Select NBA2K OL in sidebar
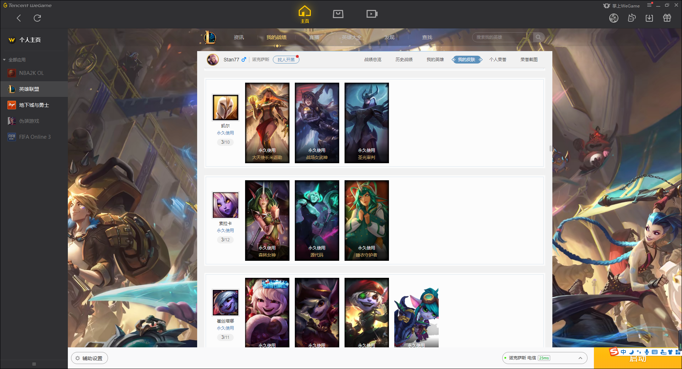Image resolution: width=682 pixels, height=369 pixels. (34, 73)
